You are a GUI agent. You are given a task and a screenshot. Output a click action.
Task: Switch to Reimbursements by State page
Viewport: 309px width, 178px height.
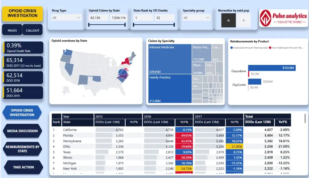click(22, 149)
